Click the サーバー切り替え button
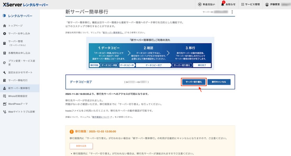 click(194, 82)
